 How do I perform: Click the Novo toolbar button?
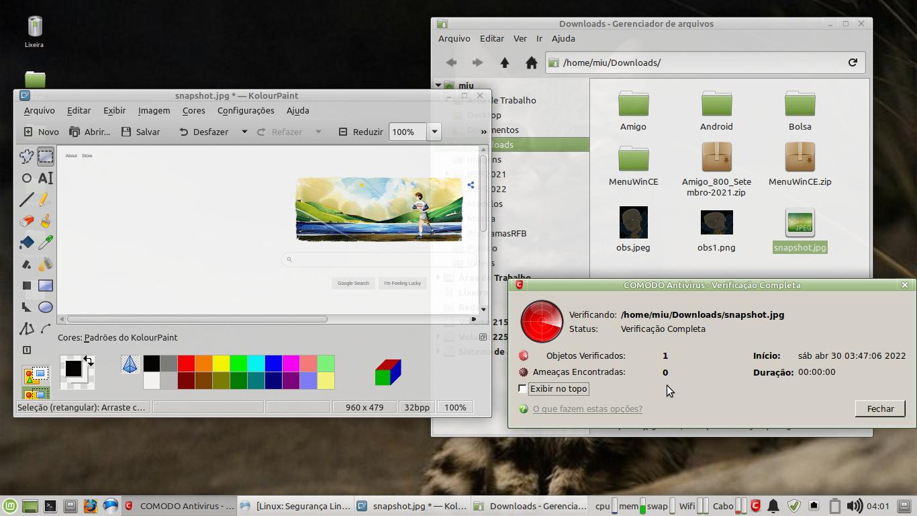tap(41, 132)
